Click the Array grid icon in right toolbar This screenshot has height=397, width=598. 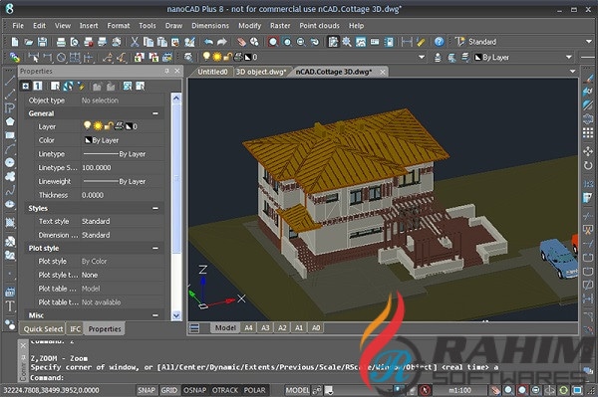point(588,133)
